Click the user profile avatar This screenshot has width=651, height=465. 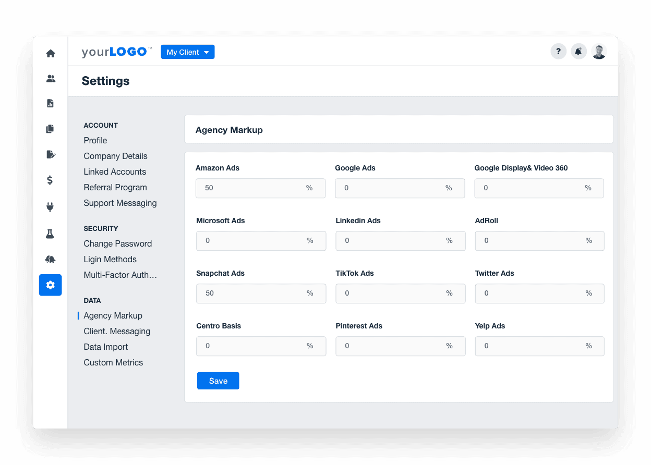[x=599, y=51]
